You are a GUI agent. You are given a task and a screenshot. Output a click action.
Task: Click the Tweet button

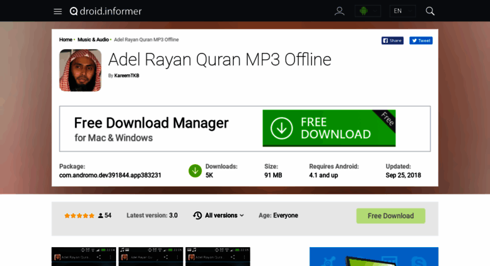(x=421, y=40)
